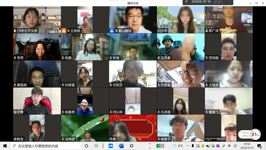Open the Word app in the taskbar
This screenshot has height=150, width=266.
coord(121,146)
